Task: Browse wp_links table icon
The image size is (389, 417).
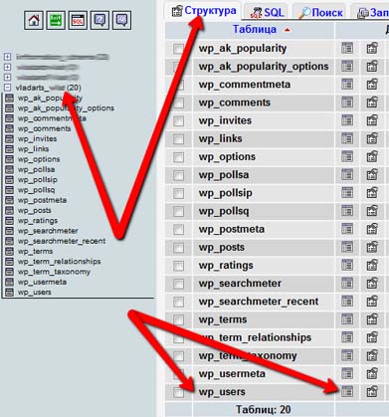Action: (x=347, y=138)
